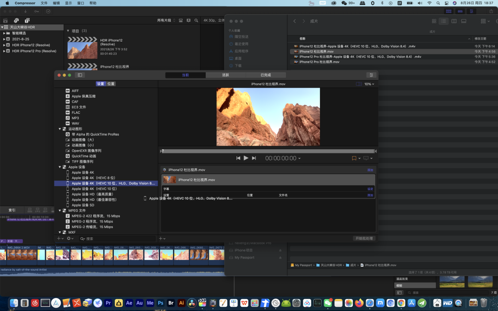Open After Effects from the Dock
Screen dimensions: 498x311
[129, 303]
